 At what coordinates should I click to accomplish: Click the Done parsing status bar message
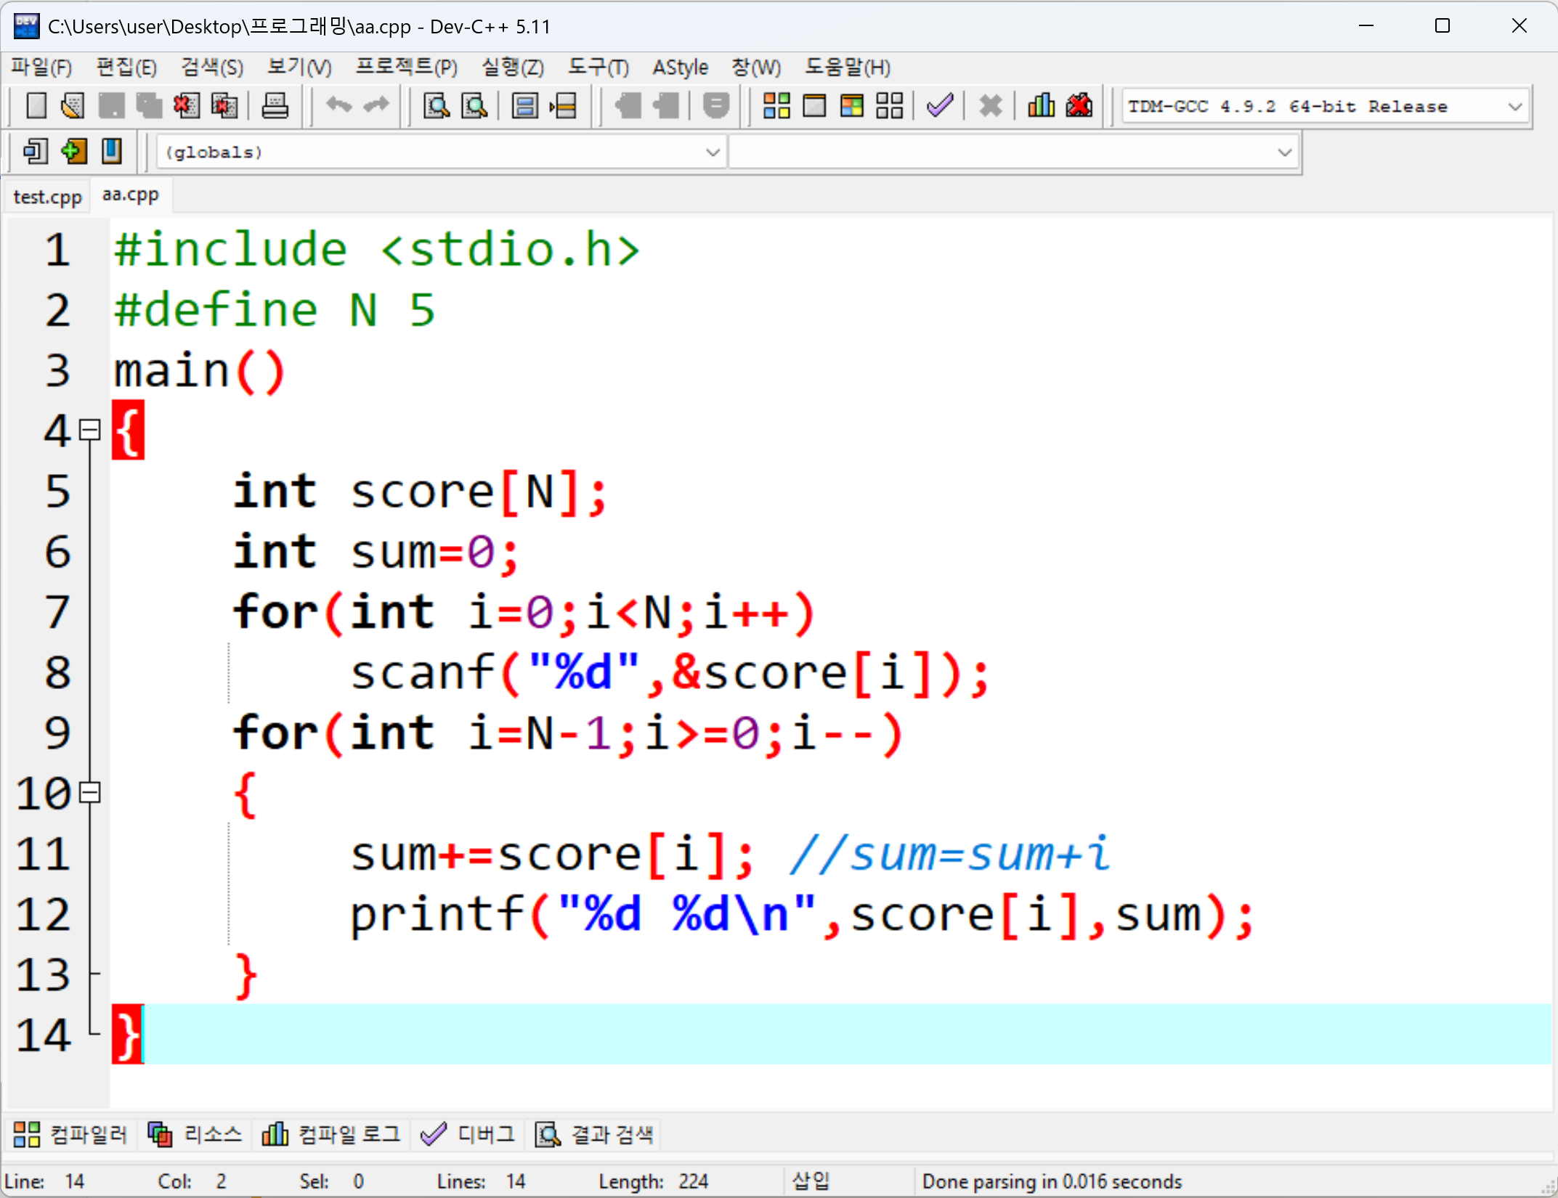point(1052,1181)
